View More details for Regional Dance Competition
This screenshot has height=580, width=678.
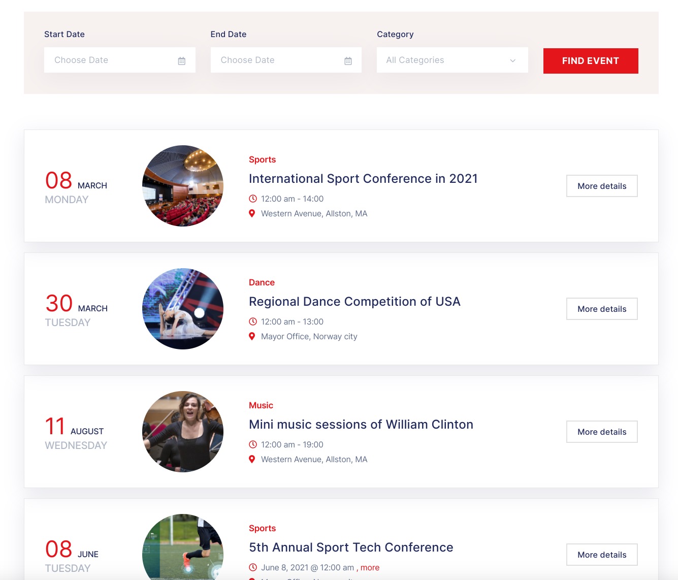point(602,309)
